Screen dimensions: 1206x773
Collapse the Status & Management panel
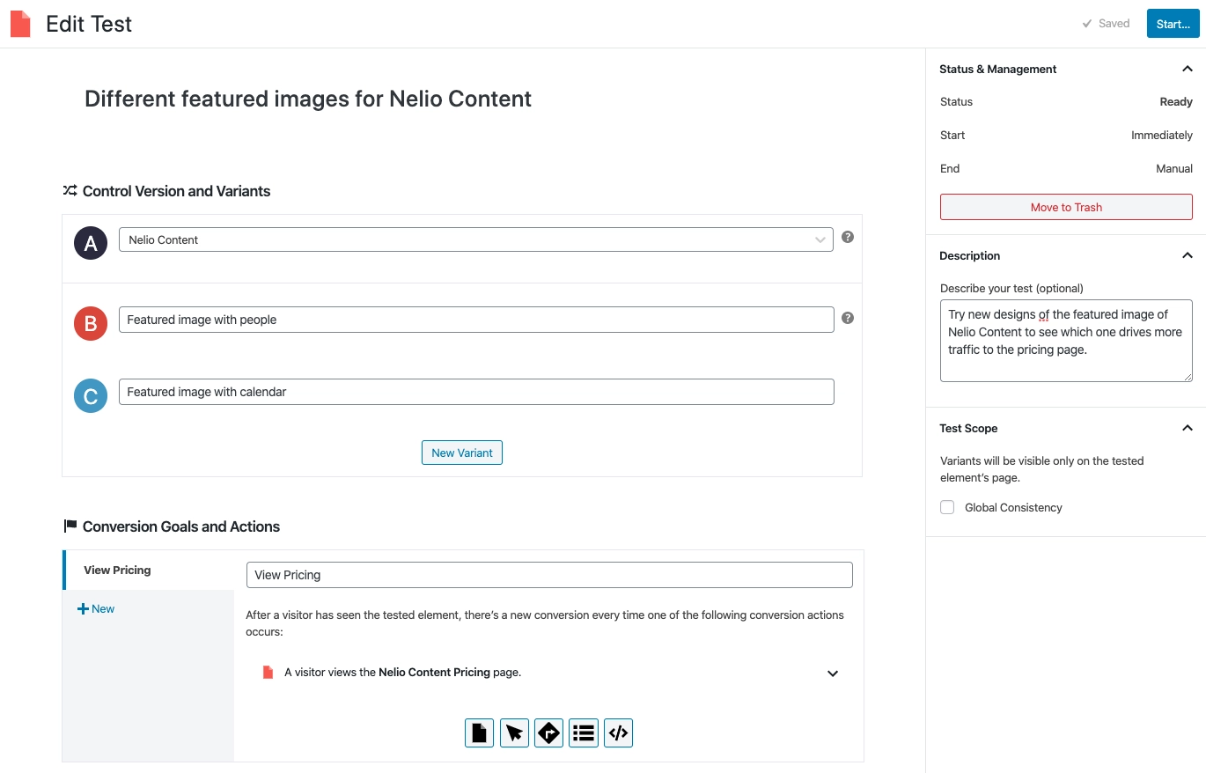[x=1187, y=69]
